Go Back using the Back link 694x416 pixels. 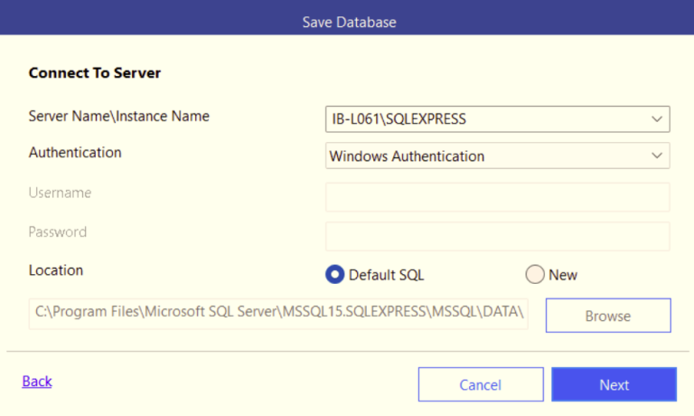click(37, 382)
